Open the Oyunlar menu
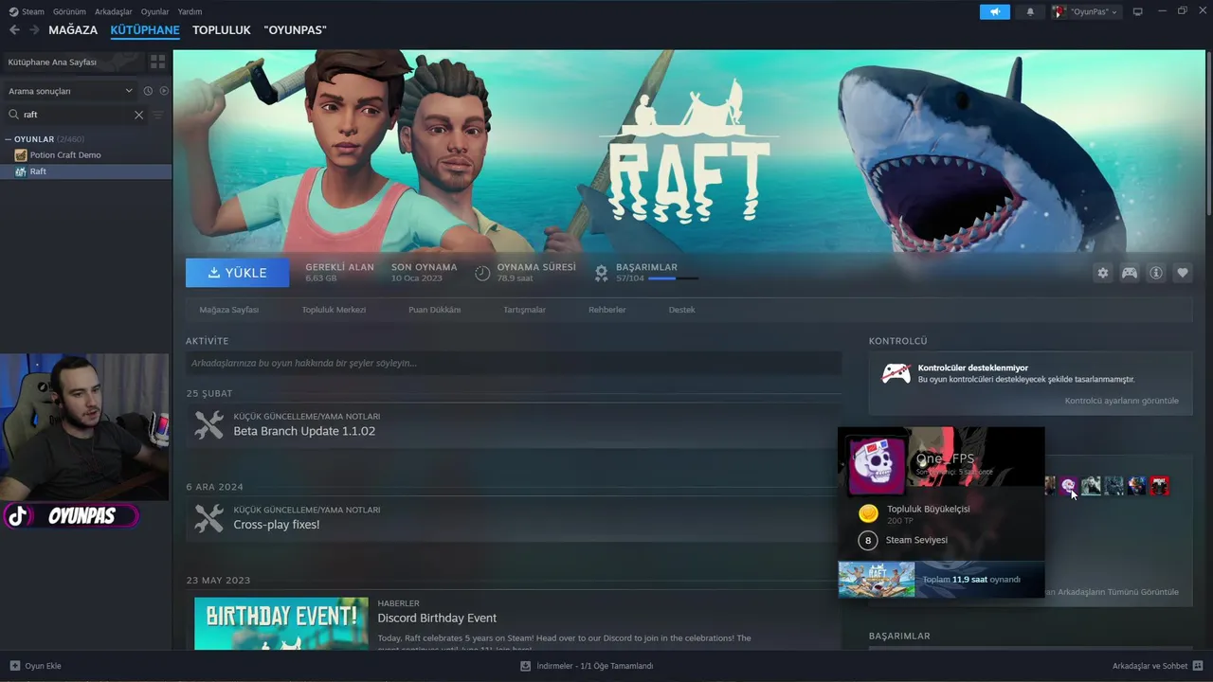Image resolution: width=1213 pixels, height=682 pixels. 154,11
